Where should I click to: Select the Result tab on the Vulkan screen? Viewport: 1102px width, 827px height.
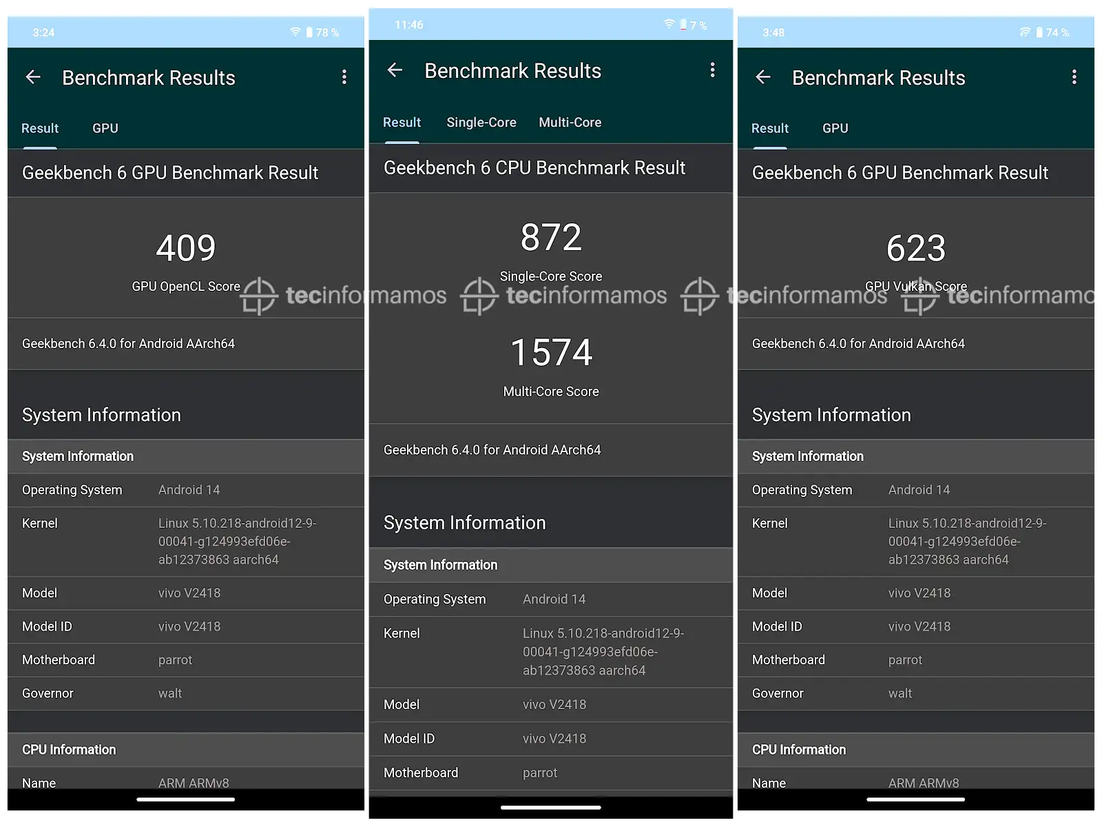770,128
